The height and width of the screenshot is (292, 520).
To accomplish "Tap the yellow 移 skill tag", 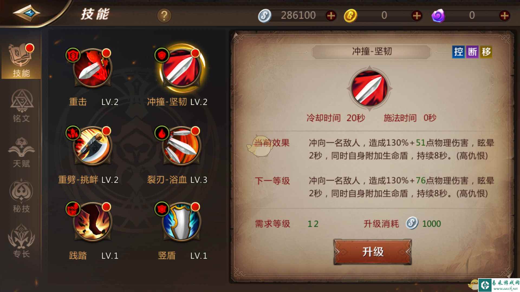I will pyautogui.click(x=486, y=52).
